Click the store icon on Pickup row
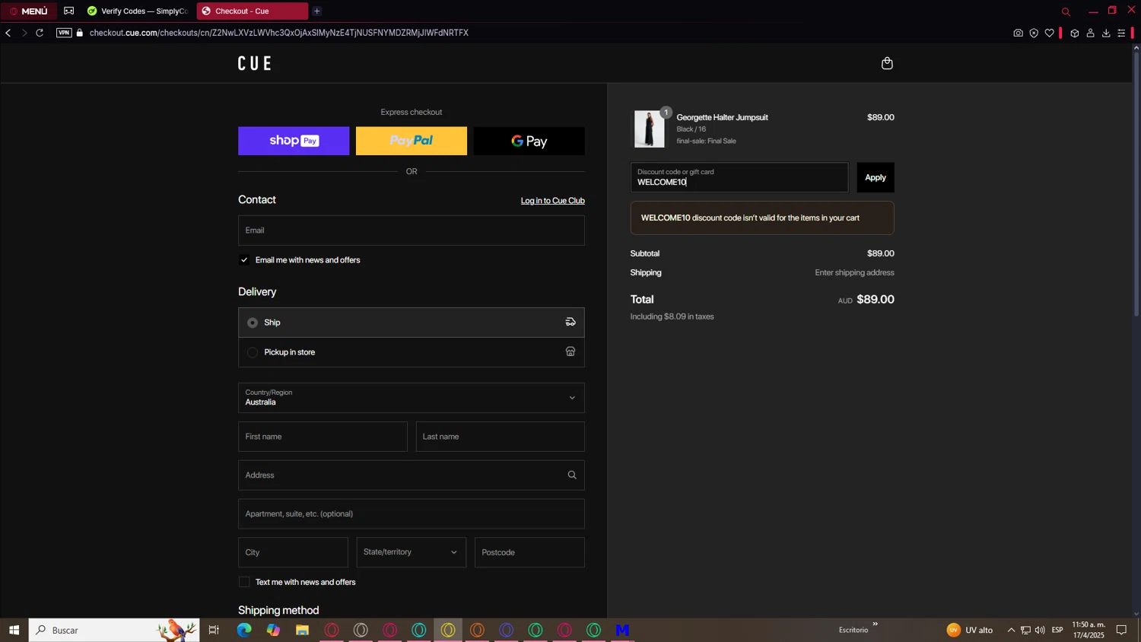Image resolution: width=1141 pixels, height=642 pixels. 570,352
